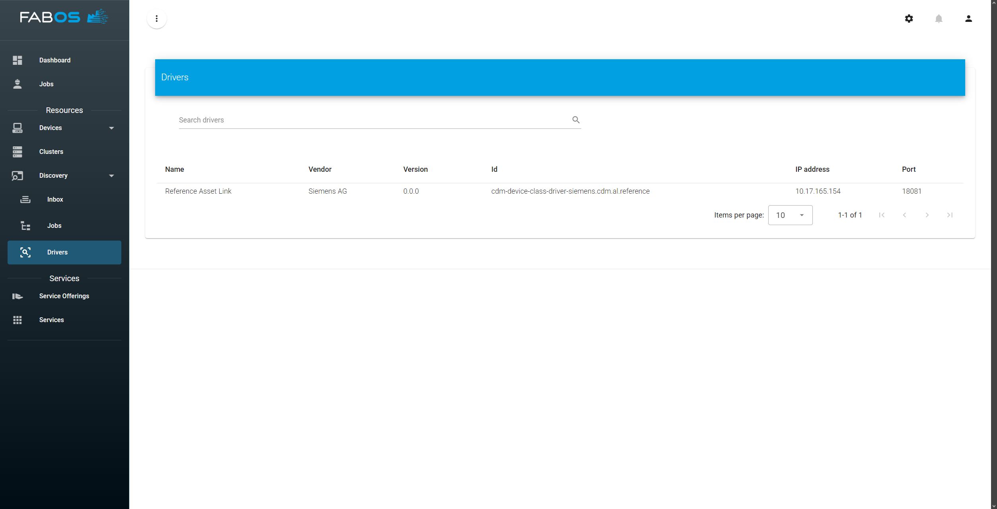The height and width of the screenshot is (509, 997).
Task: Open the notifications bell
Action: tap(939, 19)
